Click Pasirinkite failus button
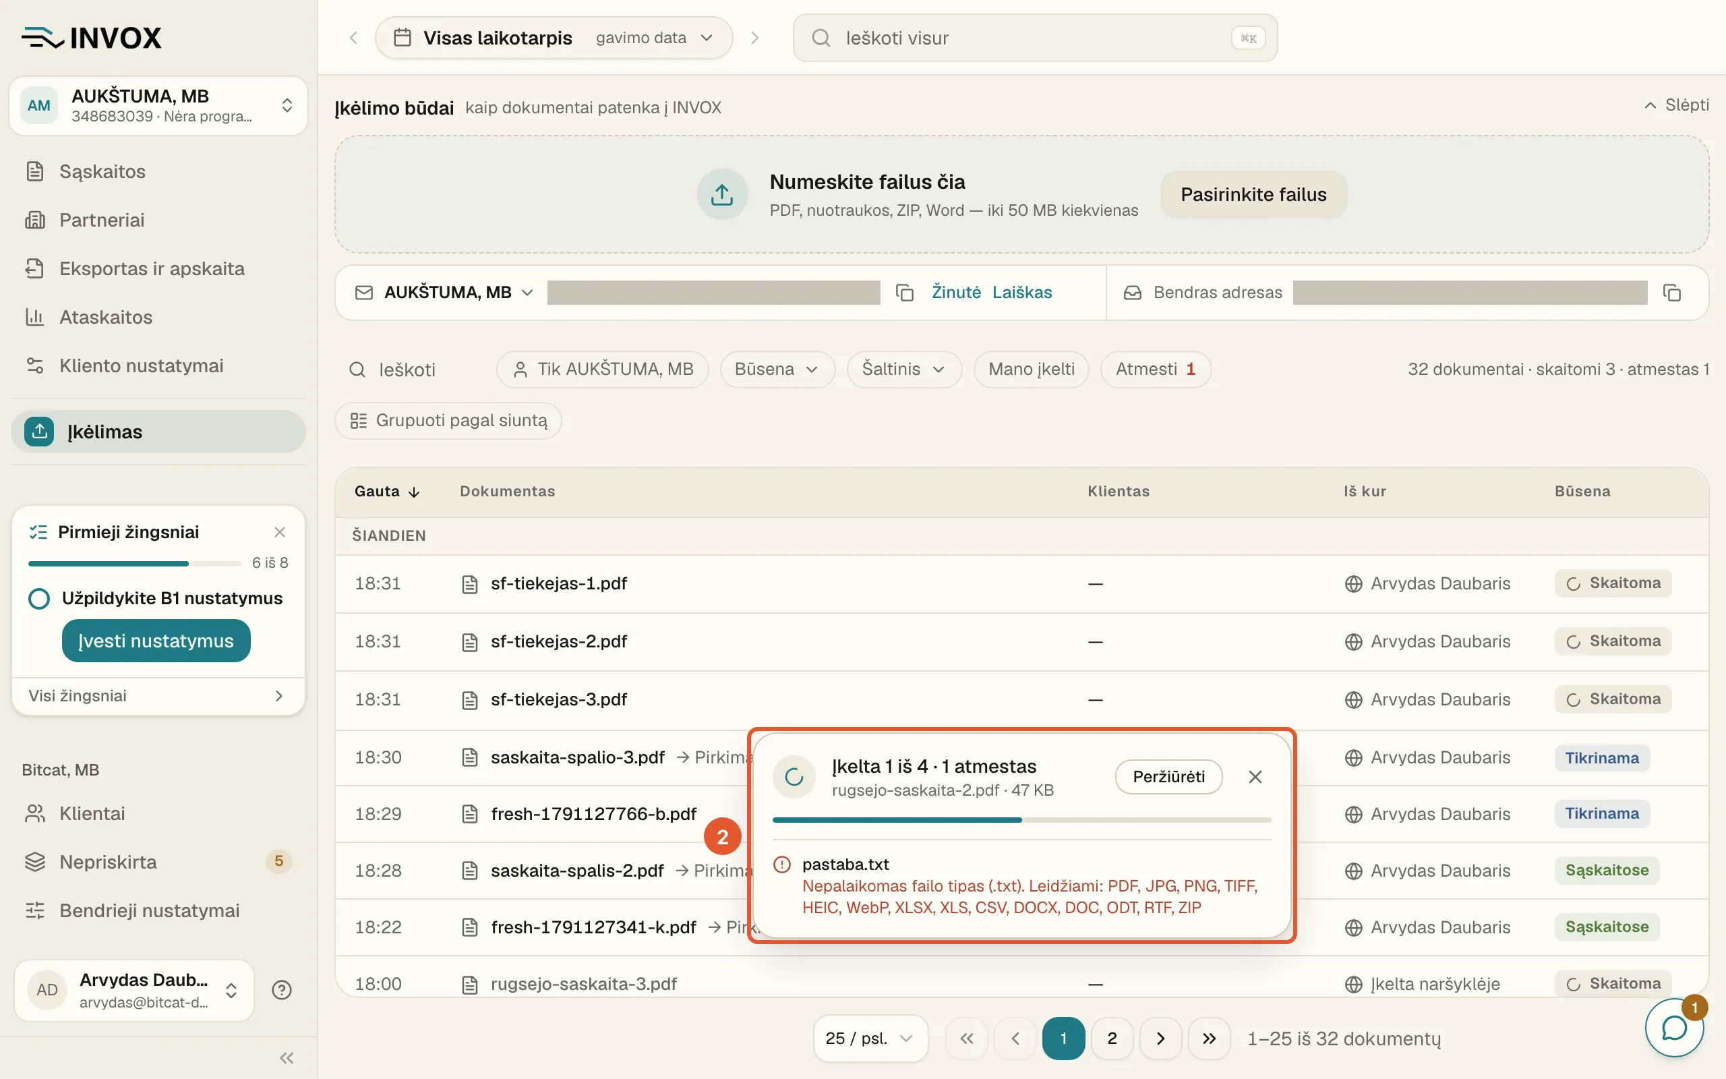Image resolution: width=1726 pixels, height=1079 pixels. click(x=1253, y=194)
